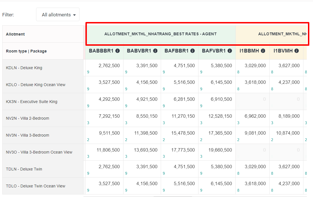Click info icon next to BABBBR1
Viewport: 313px width, 197px height.
click(x=118, y=51)
